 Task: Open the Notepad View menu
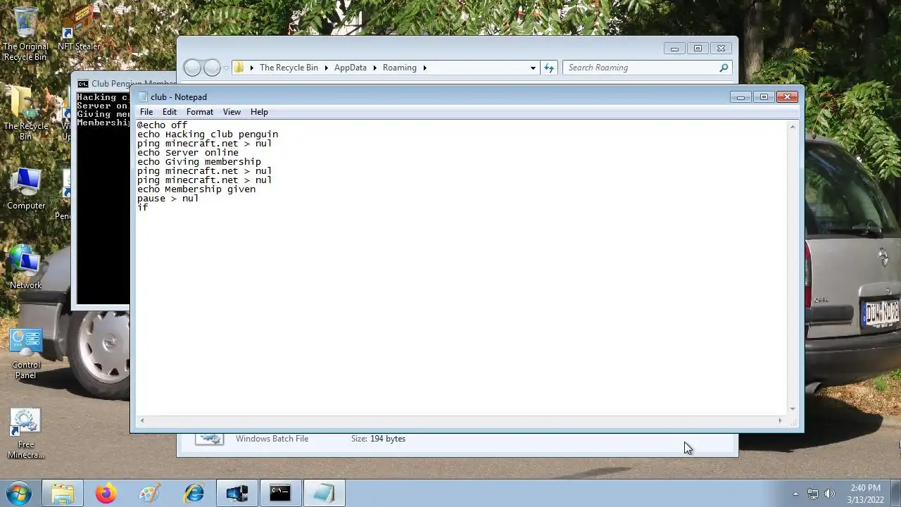point(232,112)
